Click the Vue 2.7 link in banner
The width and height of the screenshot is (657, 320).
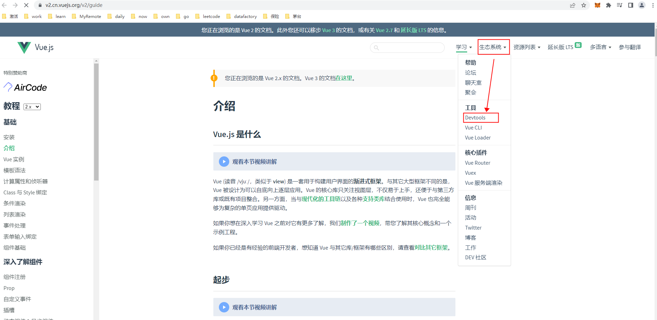click(384, 30)
